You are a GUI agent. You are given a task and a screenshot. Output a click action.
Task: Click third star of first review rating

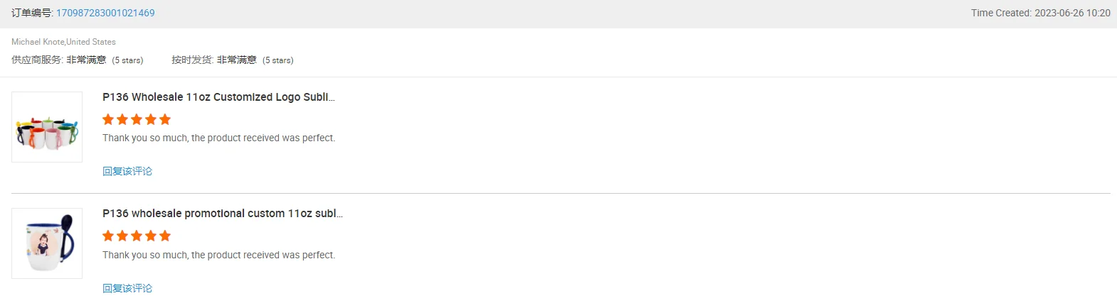tap(137, 119)
